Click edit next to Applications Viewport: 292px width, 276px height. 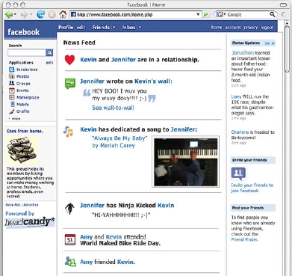tap(49, 63)
